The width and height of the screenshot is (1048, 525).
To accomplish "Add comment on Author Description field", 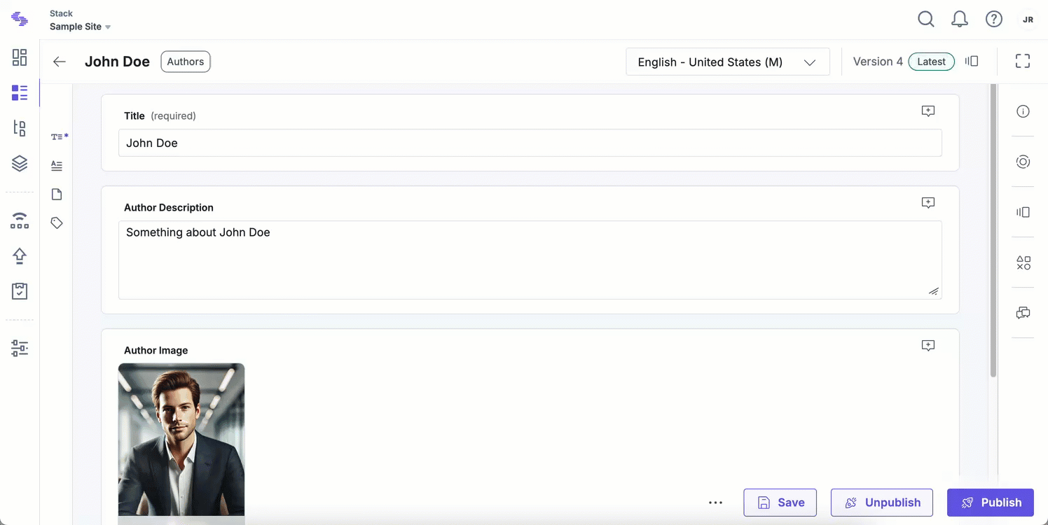I will click(x=928, y=203).
